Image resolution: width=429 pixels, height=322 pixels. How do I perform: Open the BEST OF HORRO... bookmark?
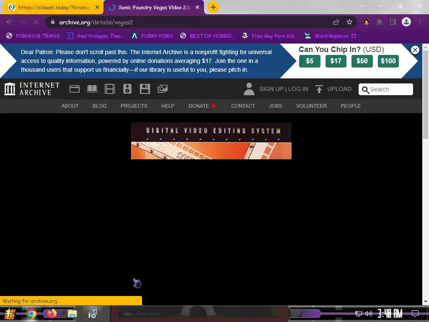[207, 36]
